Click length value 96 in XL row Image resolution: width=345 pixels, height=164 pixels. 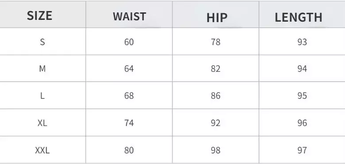click(302, 123)
